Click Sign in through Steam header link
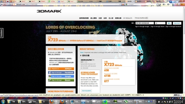185x104 pixels. coord(158,27)
